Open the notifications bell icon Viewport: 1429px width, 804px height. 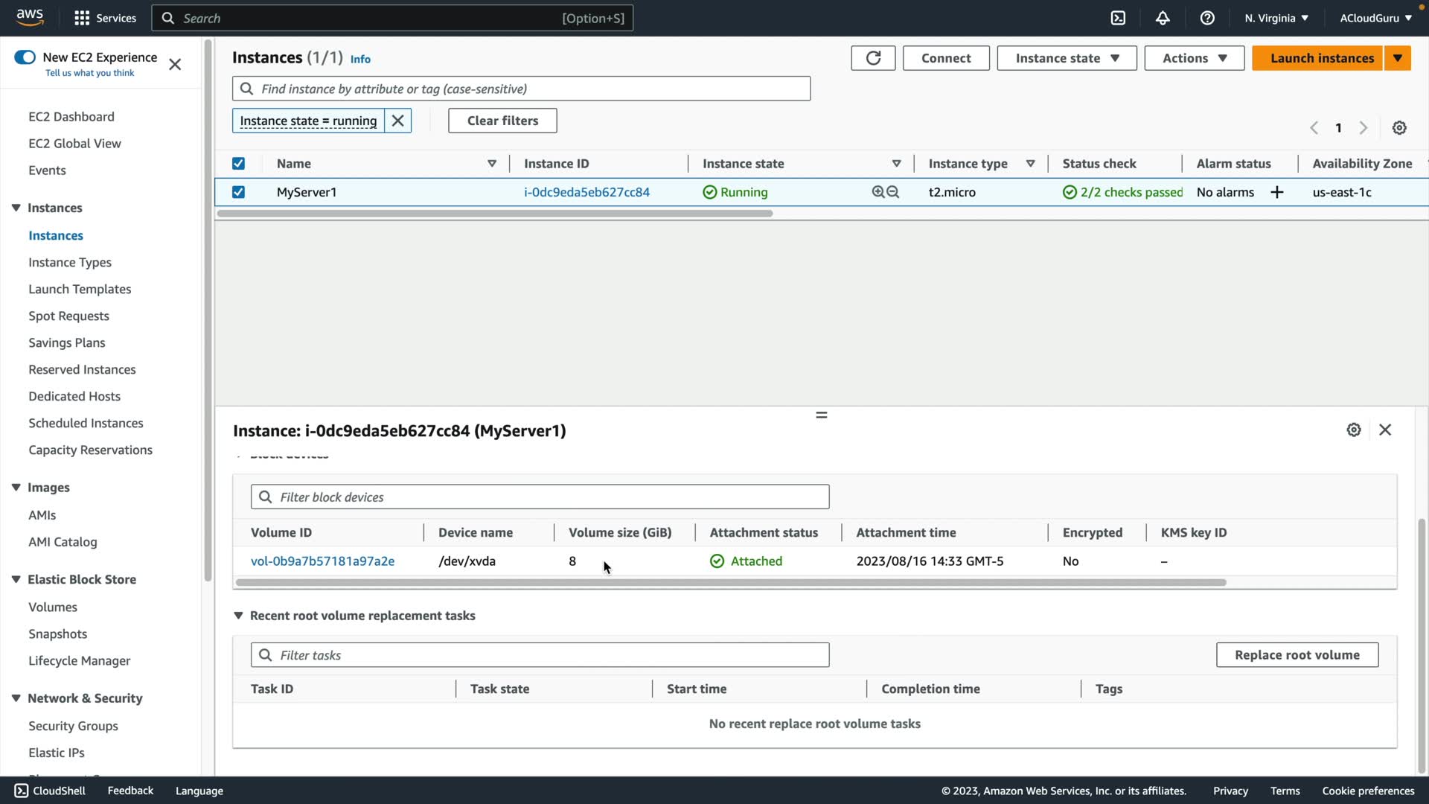(1163, 18)
